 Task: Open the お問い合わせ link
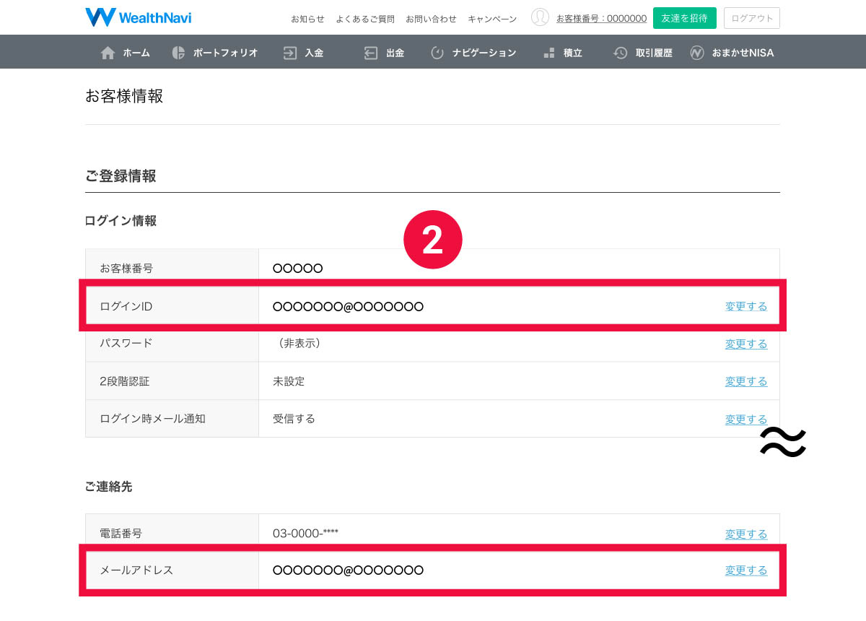tap(431, 19)
